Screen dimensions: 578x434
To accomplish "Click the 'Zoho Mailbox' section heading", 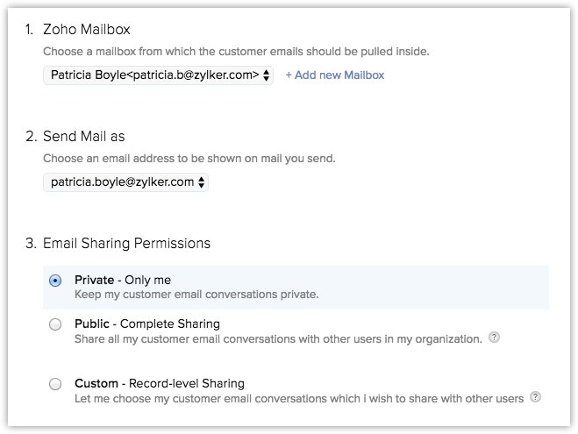I will [86, 30].
